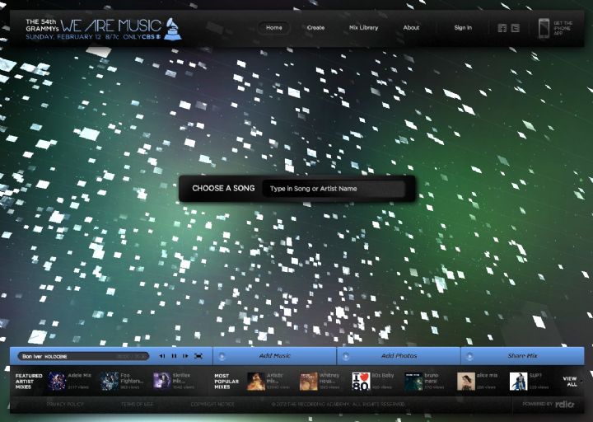
Task: Click View All mixes
Action: point(570,382)
